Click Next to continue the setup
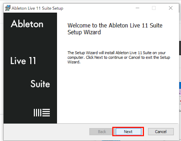 pyautogui.click(x=128, y=131)
